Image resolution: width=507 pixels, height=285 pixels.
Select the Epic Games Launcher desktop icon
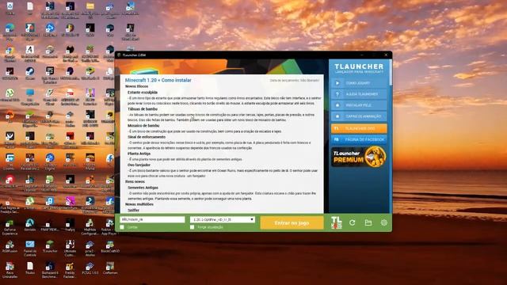(50, 75)
